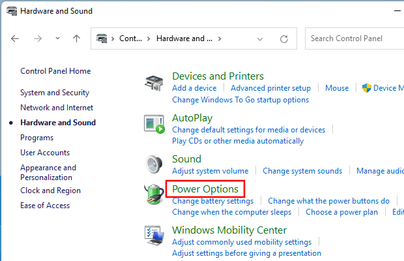Image resolution: width=404 pixels, height=261 pixels.
Task: Click Play CDs or other media automatically
Action: pos(238,141)
